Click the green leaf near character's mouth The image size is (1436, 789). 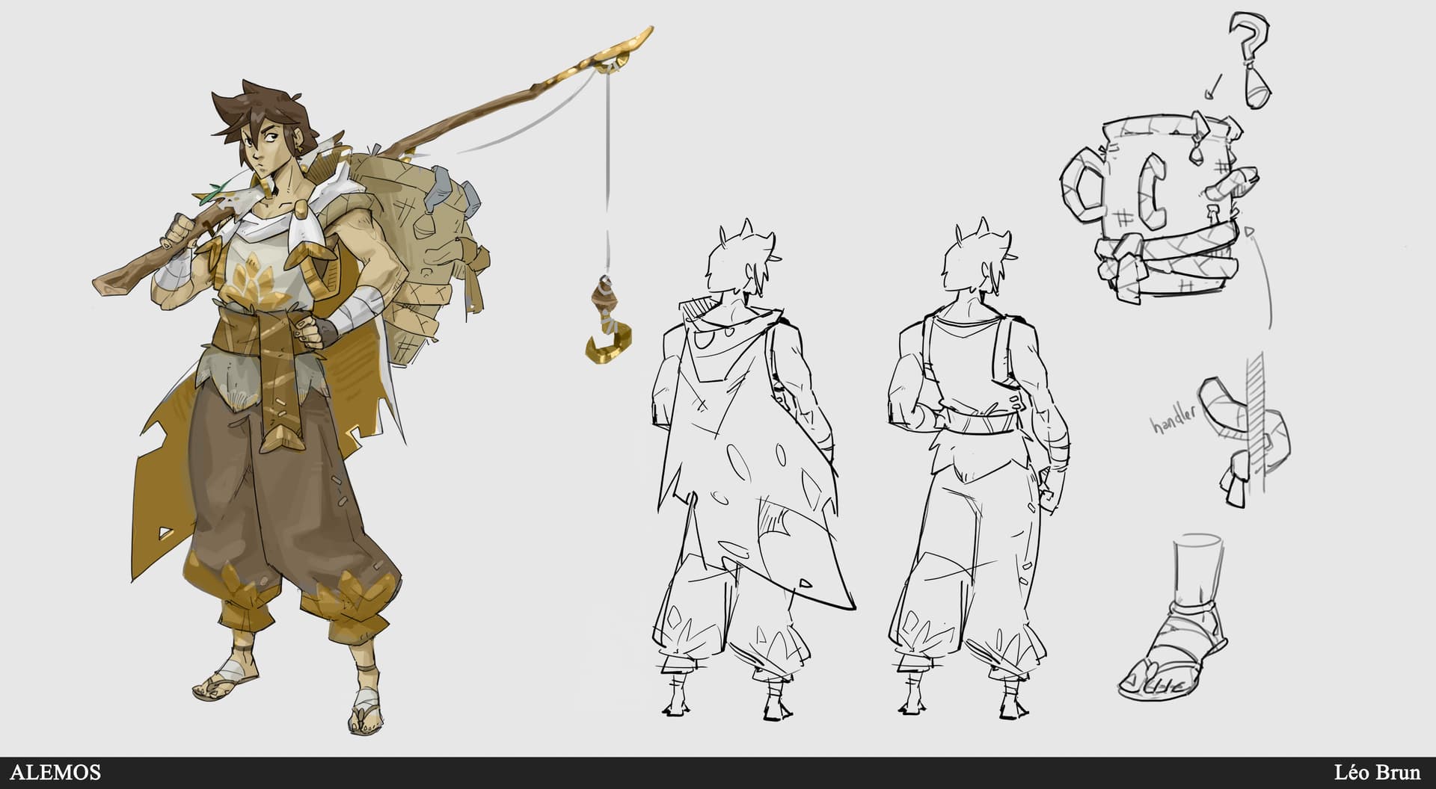click(x=212, y=193)
